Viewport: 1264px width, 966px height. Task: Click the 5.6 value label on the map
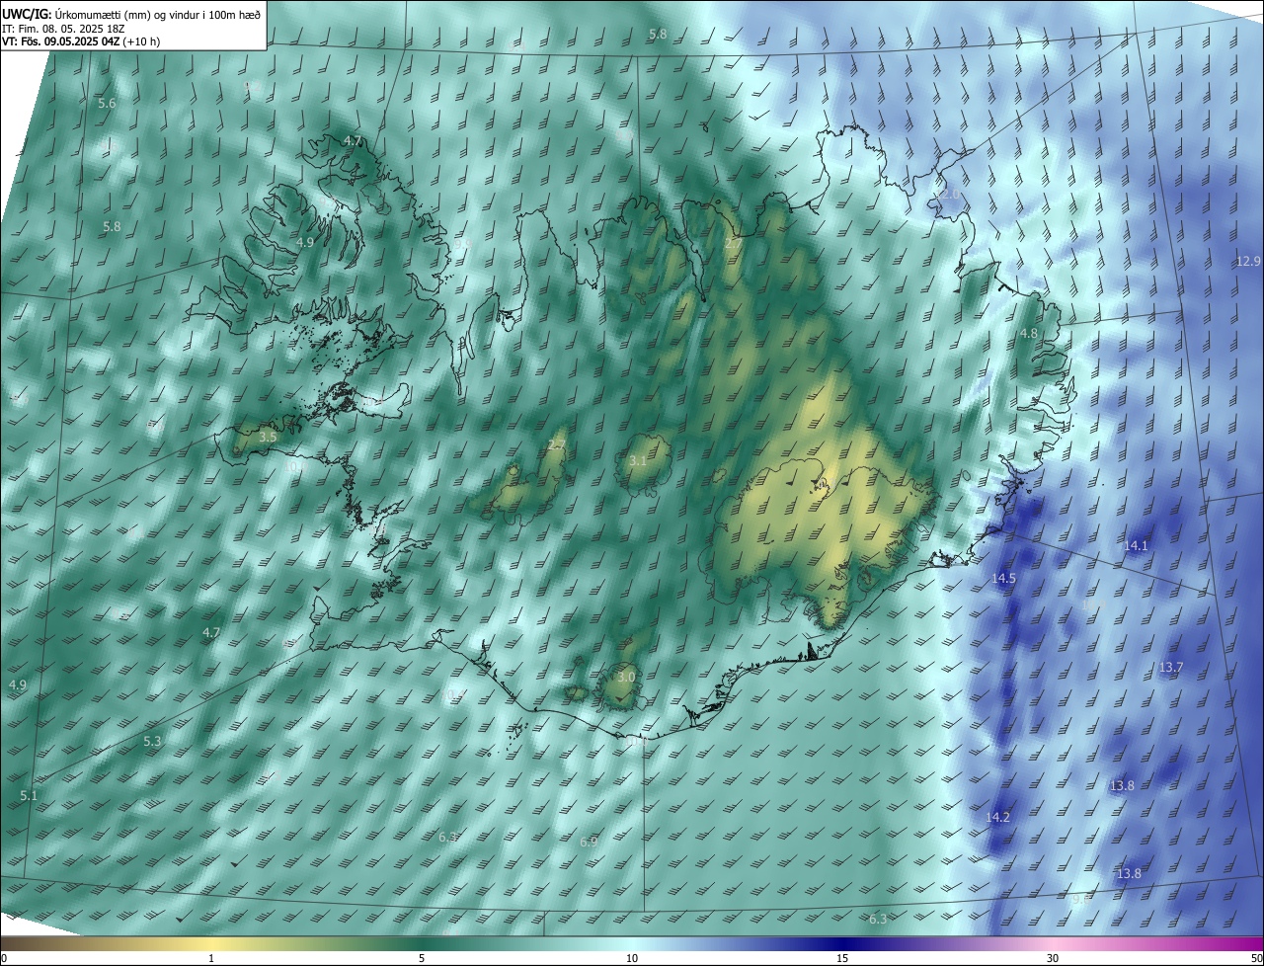point(107,103)
